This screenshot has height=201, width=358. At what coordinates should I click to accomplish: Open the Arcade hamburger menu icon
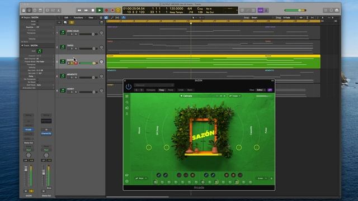pyautogui.click(x=127, y=97)
